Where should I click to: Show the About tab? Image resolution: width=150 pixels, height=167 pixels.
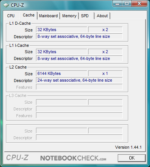(x=102, y=16)
